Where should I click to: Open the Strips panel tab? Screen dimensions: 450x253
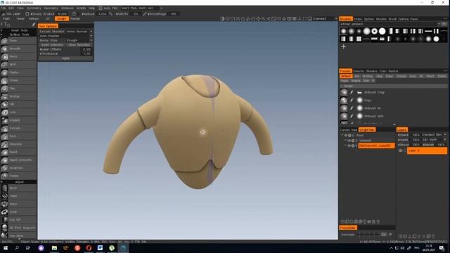point(358,19)
